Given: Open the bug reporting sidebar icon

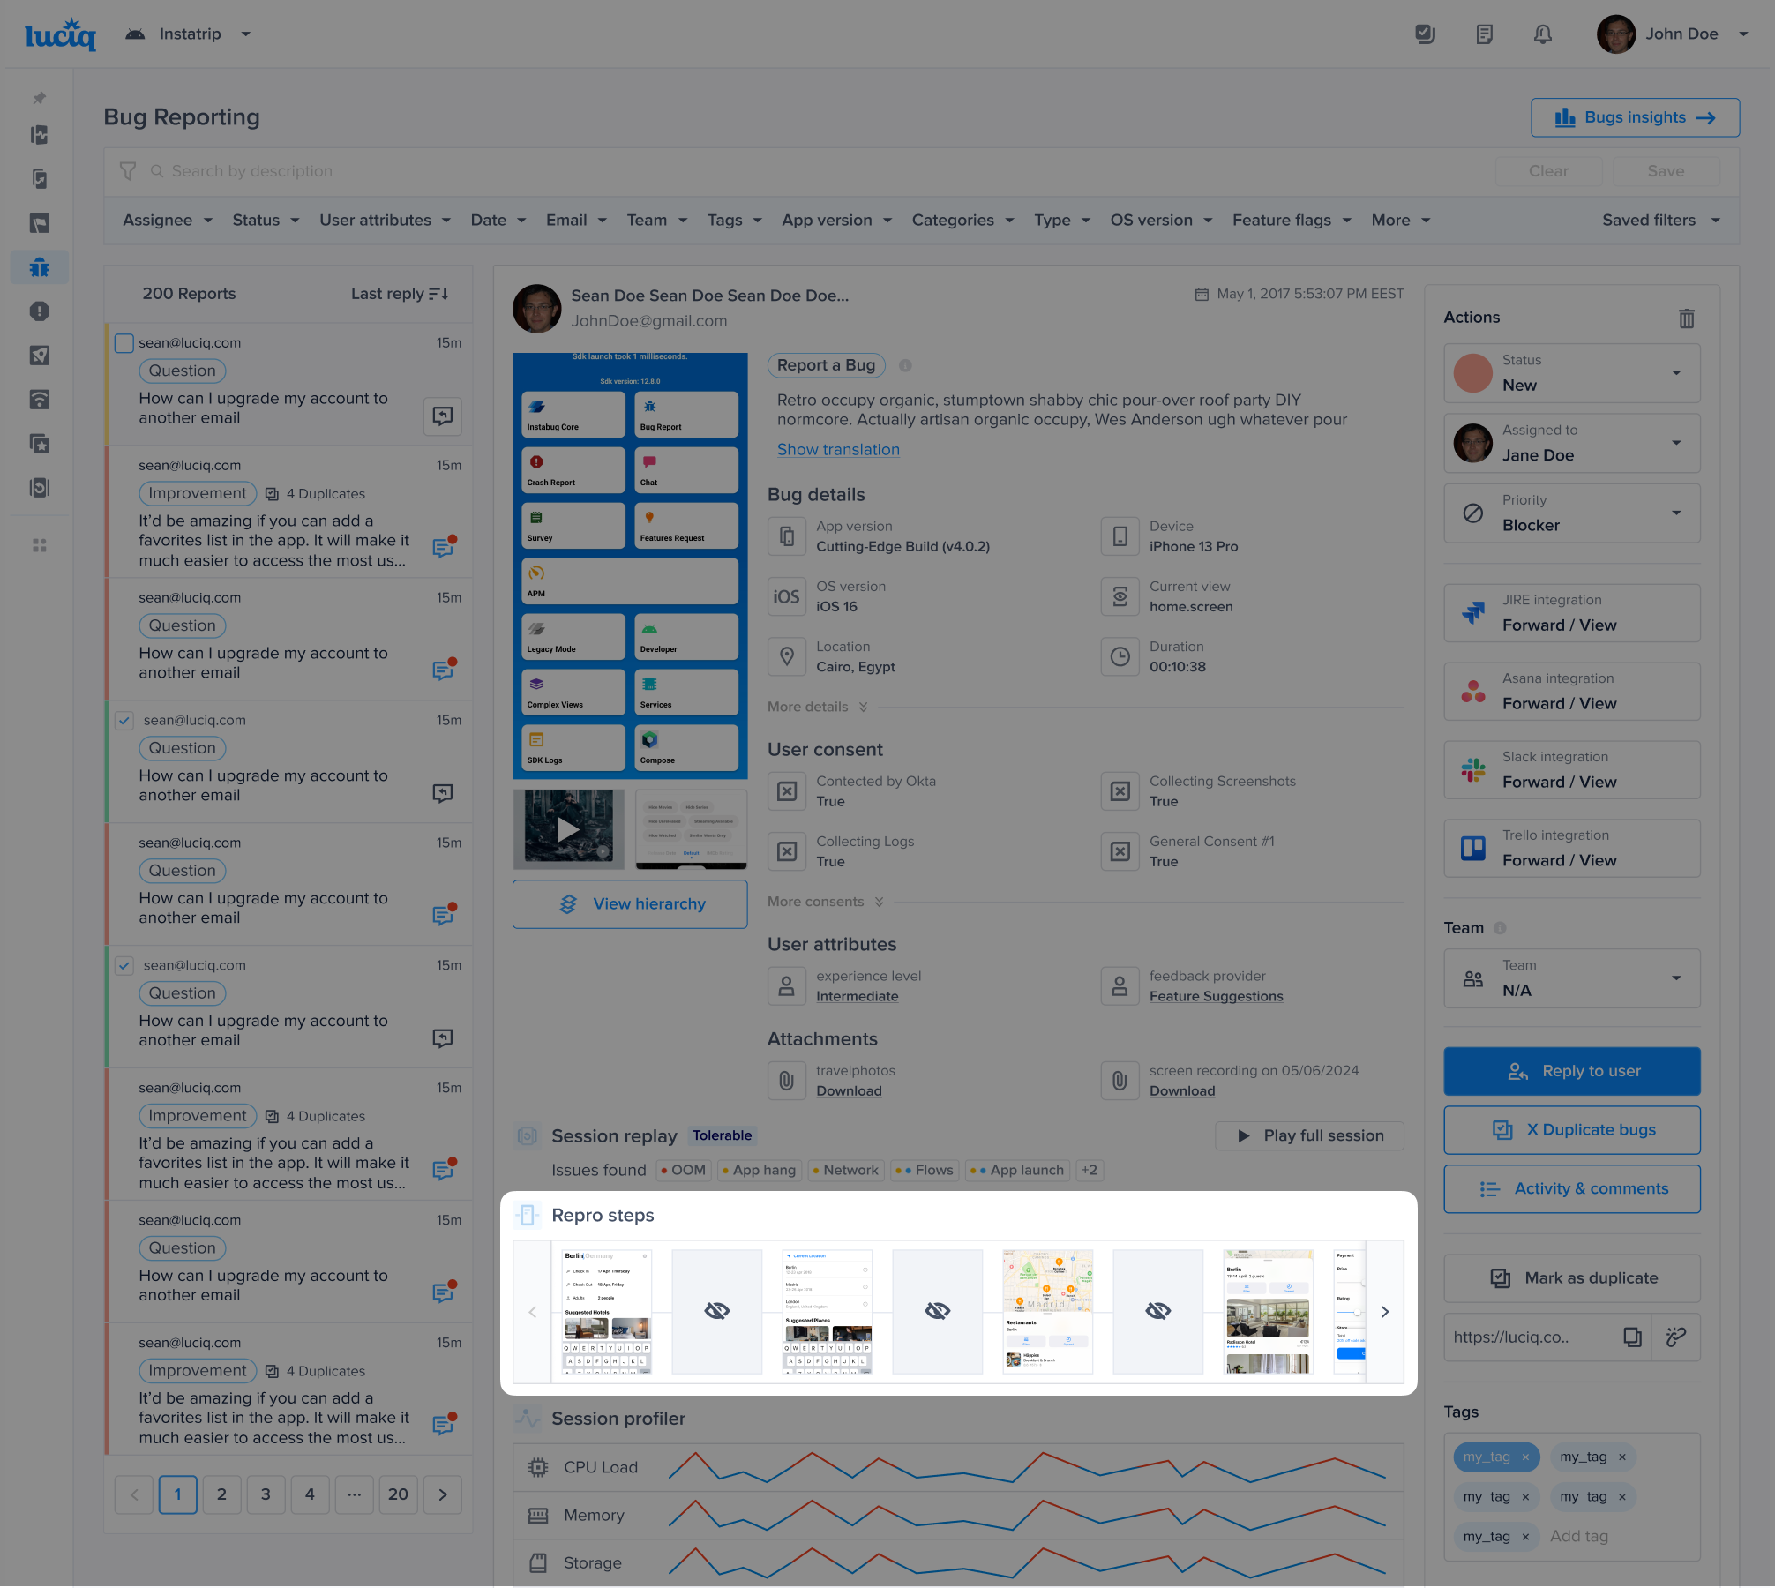Looking at the screenshot, I should pyautogui.click(x=40, y=267).
